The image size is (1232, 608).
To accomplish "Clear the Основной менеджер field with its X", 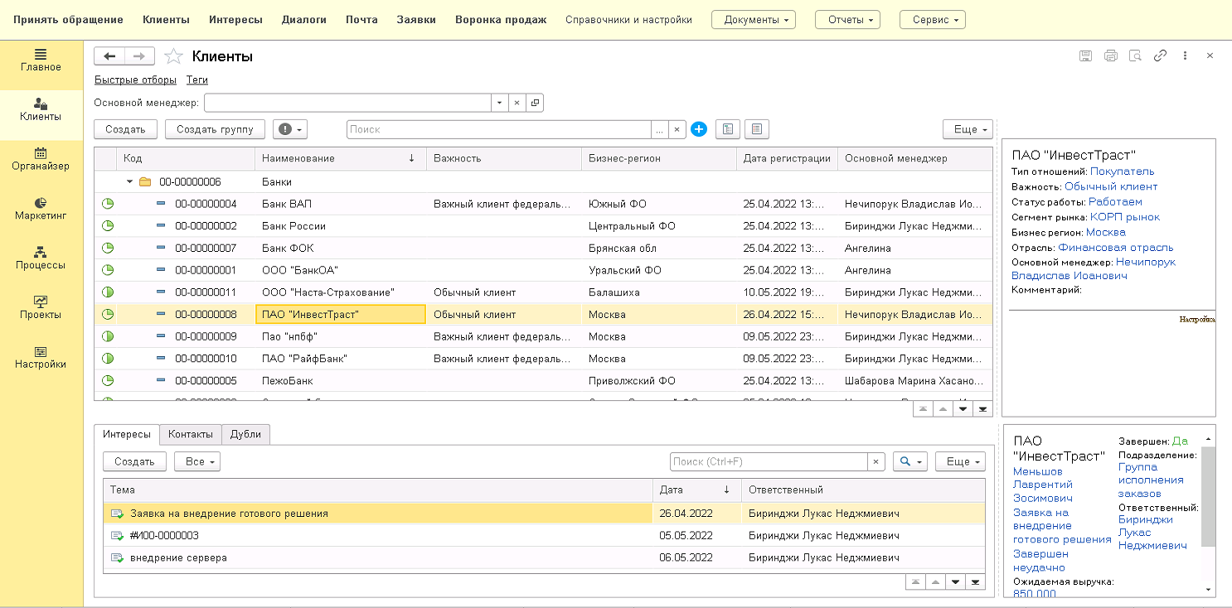I will [517, 103].
